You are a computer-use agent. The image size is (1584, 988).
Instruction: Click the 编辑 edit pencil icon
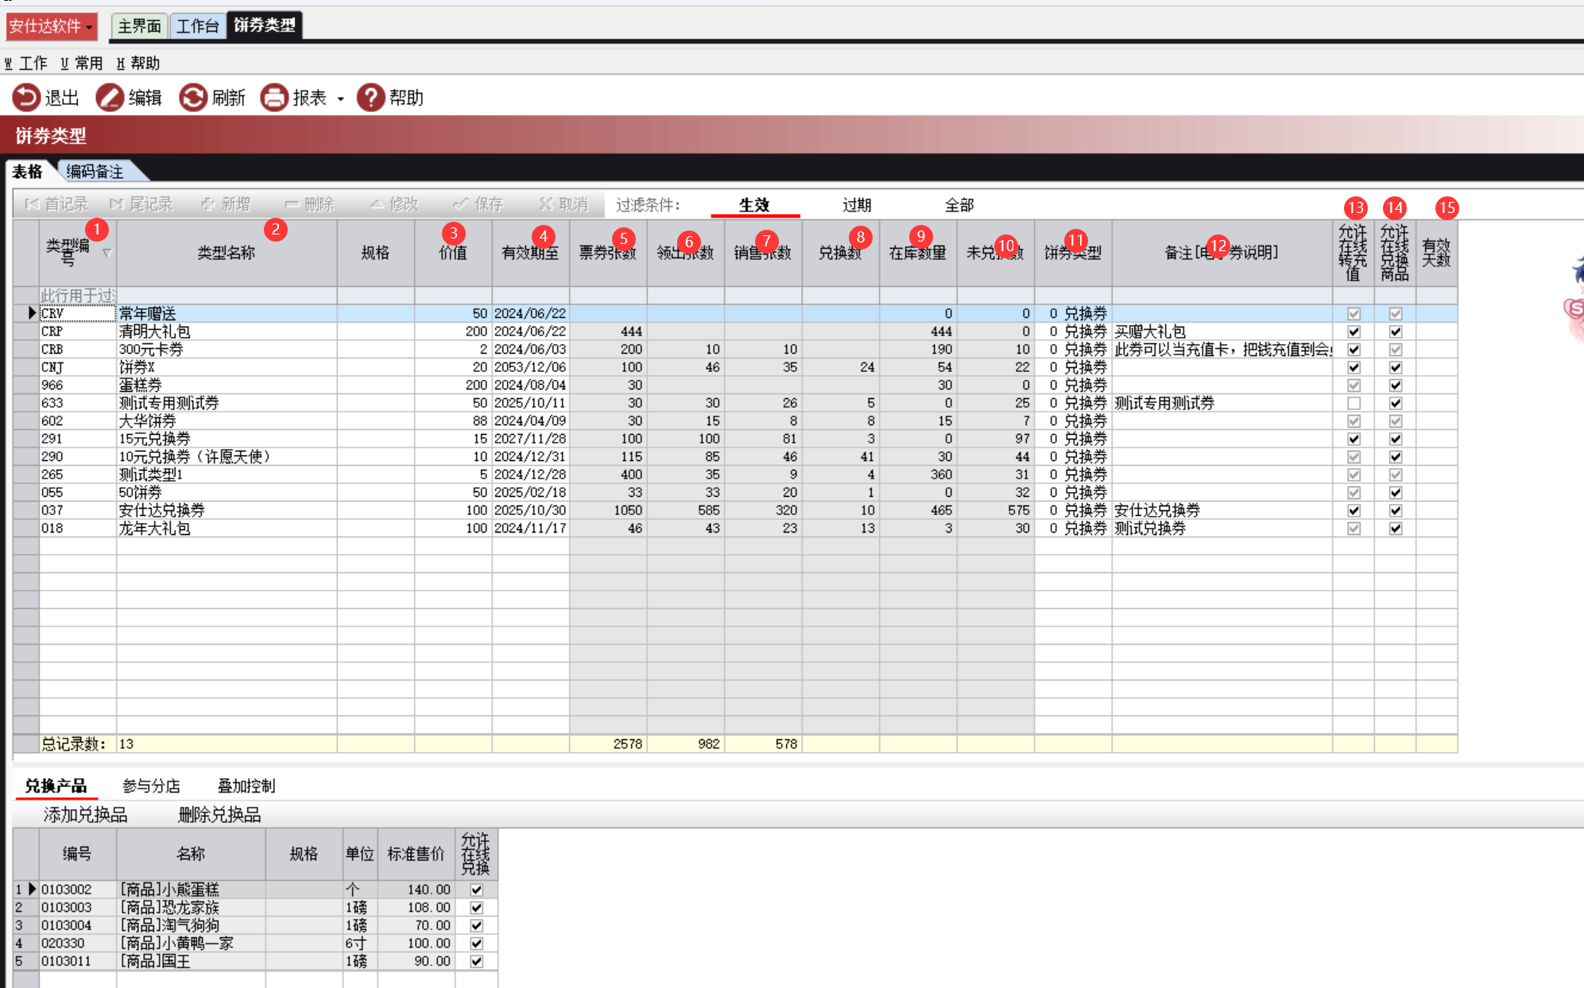(110, 98)
